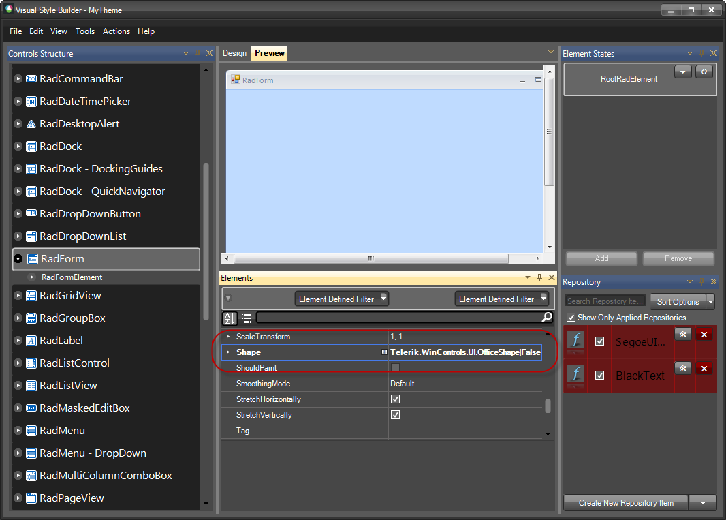The width and height of the screenshot is (726, 520).
Task: Open the View menu
Action: coord(59,31)
